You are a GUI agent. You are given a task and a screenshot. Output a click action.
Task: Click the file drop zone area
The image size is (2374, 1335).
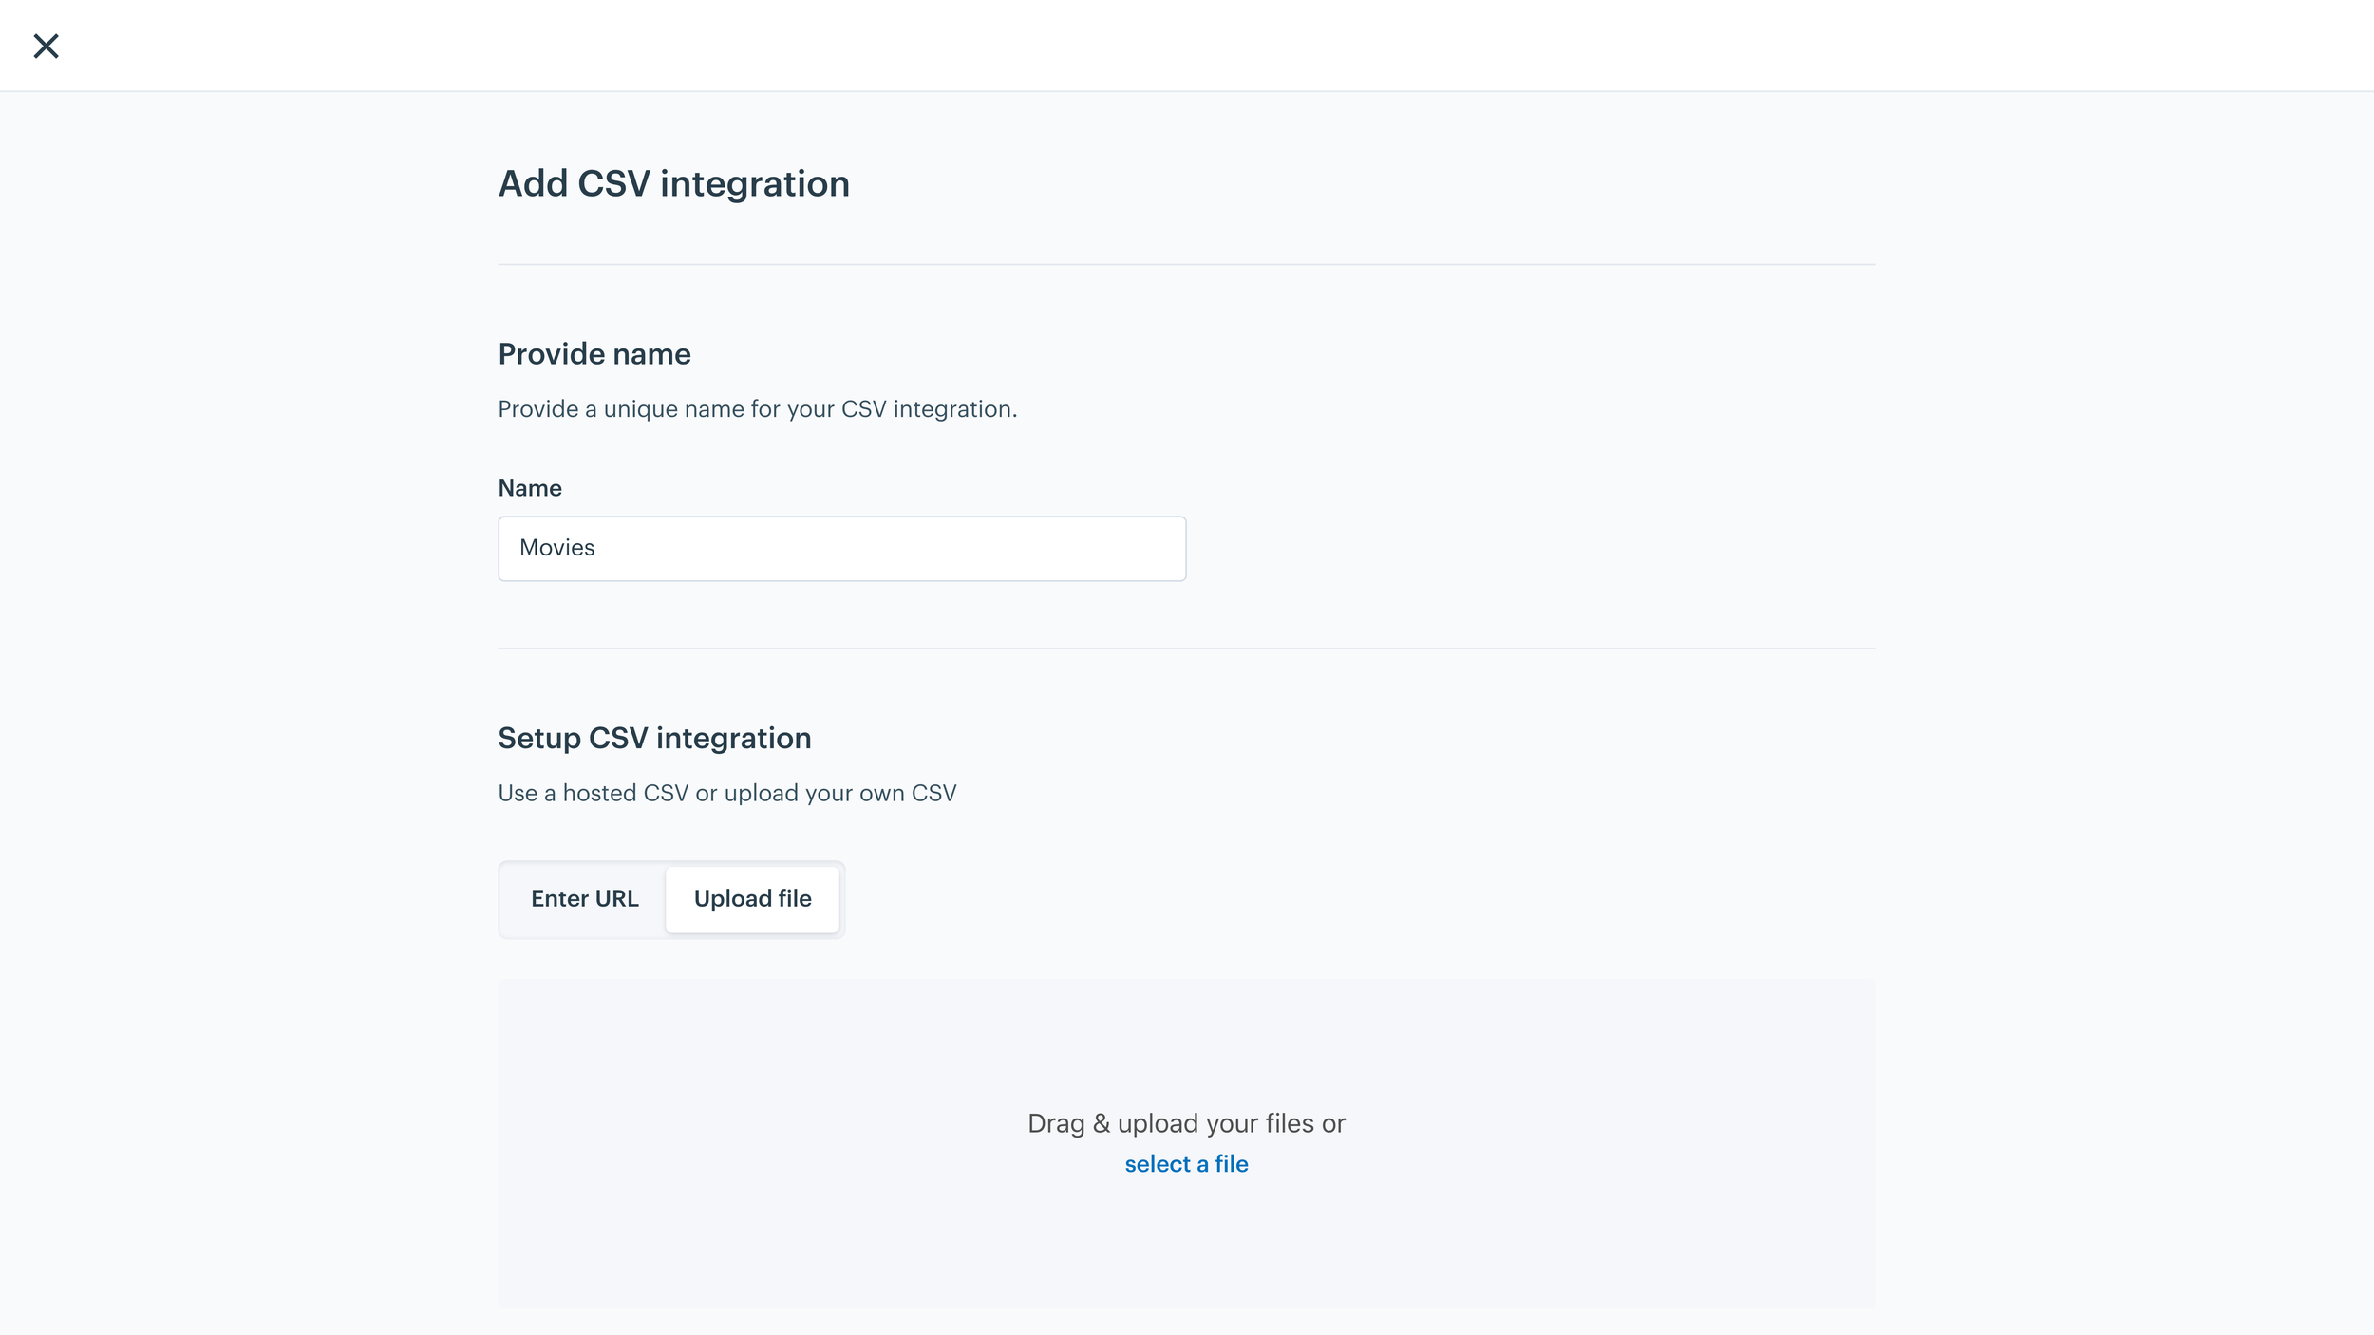[1186, 1142]
